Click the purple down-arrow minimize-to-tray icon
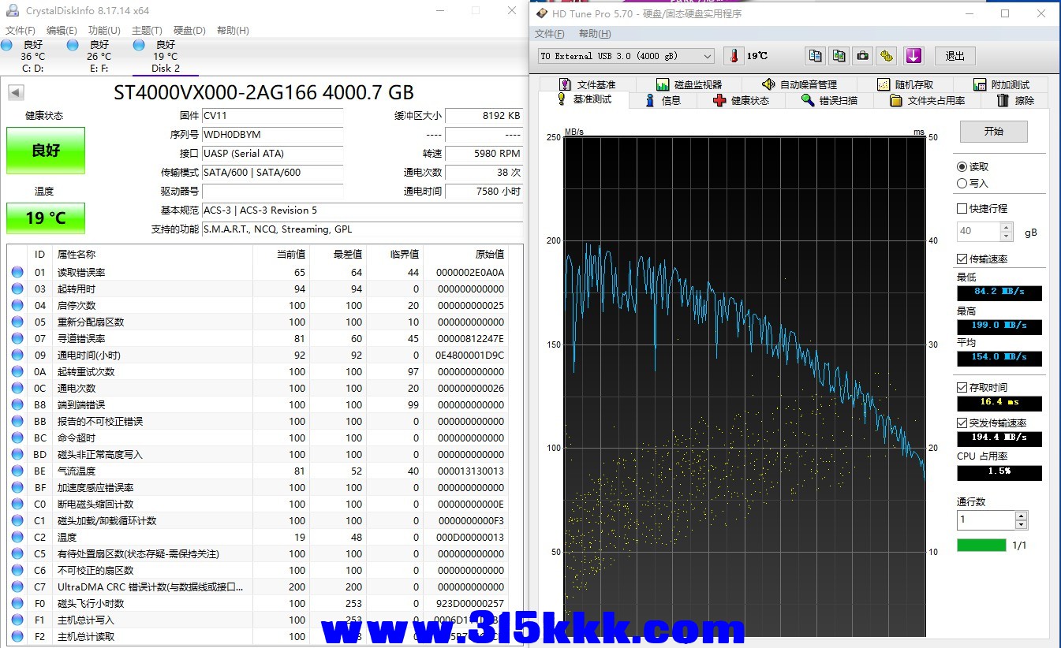This screenshot has width=1061, height=648. click(x=913, y=56)
